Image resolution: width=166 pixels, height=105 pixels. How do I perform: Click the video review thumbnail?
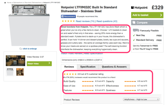(x=15, y=61)
